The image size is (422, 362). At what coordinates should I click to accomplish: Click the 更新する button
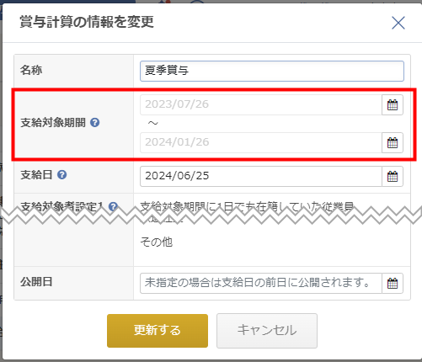pos(158,331)
